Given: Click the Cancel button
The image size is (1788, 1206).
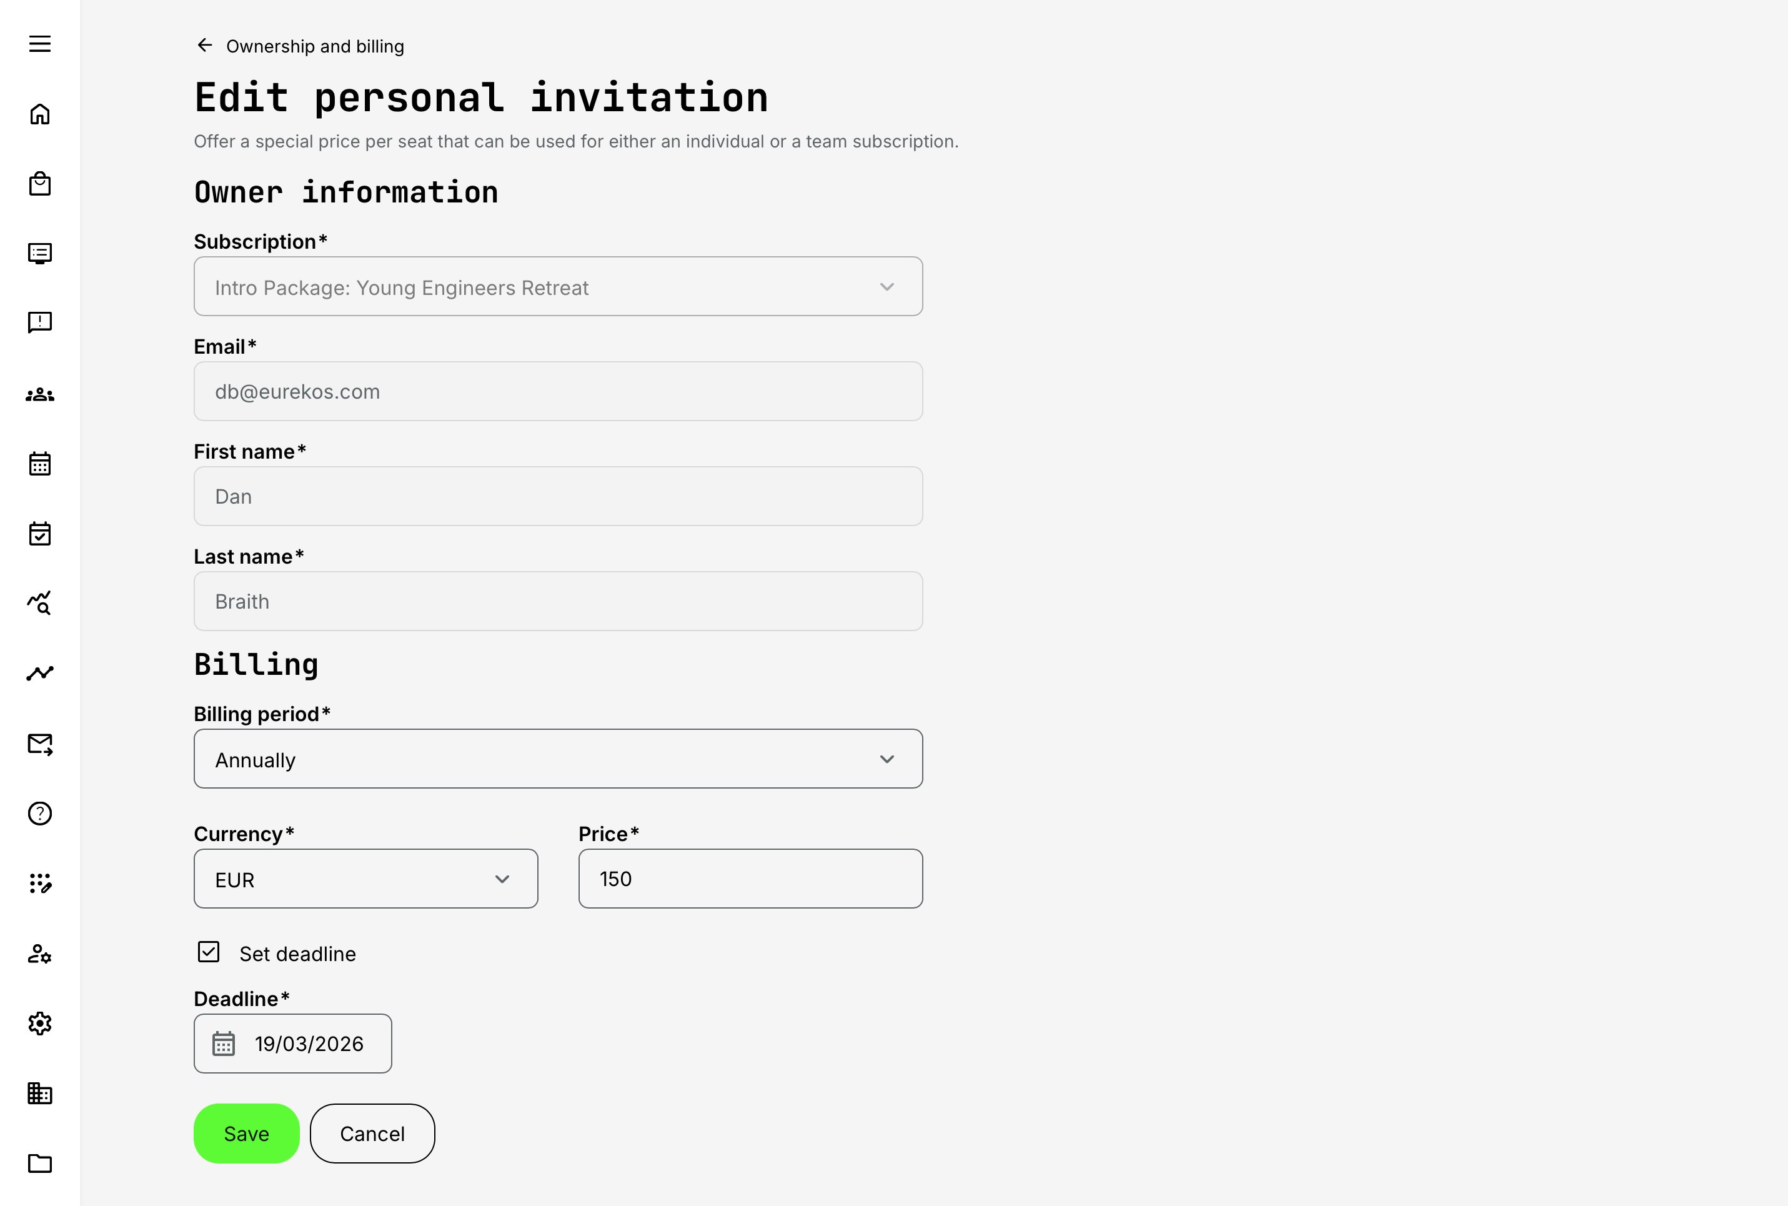Looking at the screenshot, I should click(372, 1133).
